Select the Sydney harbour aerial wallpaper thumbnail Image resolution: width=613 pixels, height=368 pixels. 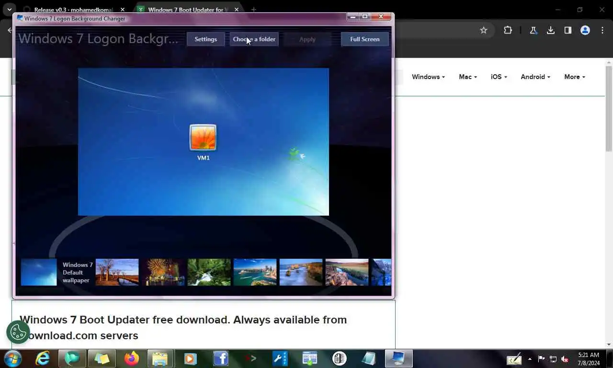tap(255, 272)
